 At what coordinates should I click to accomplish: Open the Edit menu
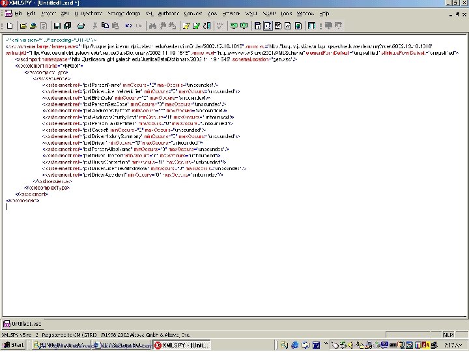(31, 14)
